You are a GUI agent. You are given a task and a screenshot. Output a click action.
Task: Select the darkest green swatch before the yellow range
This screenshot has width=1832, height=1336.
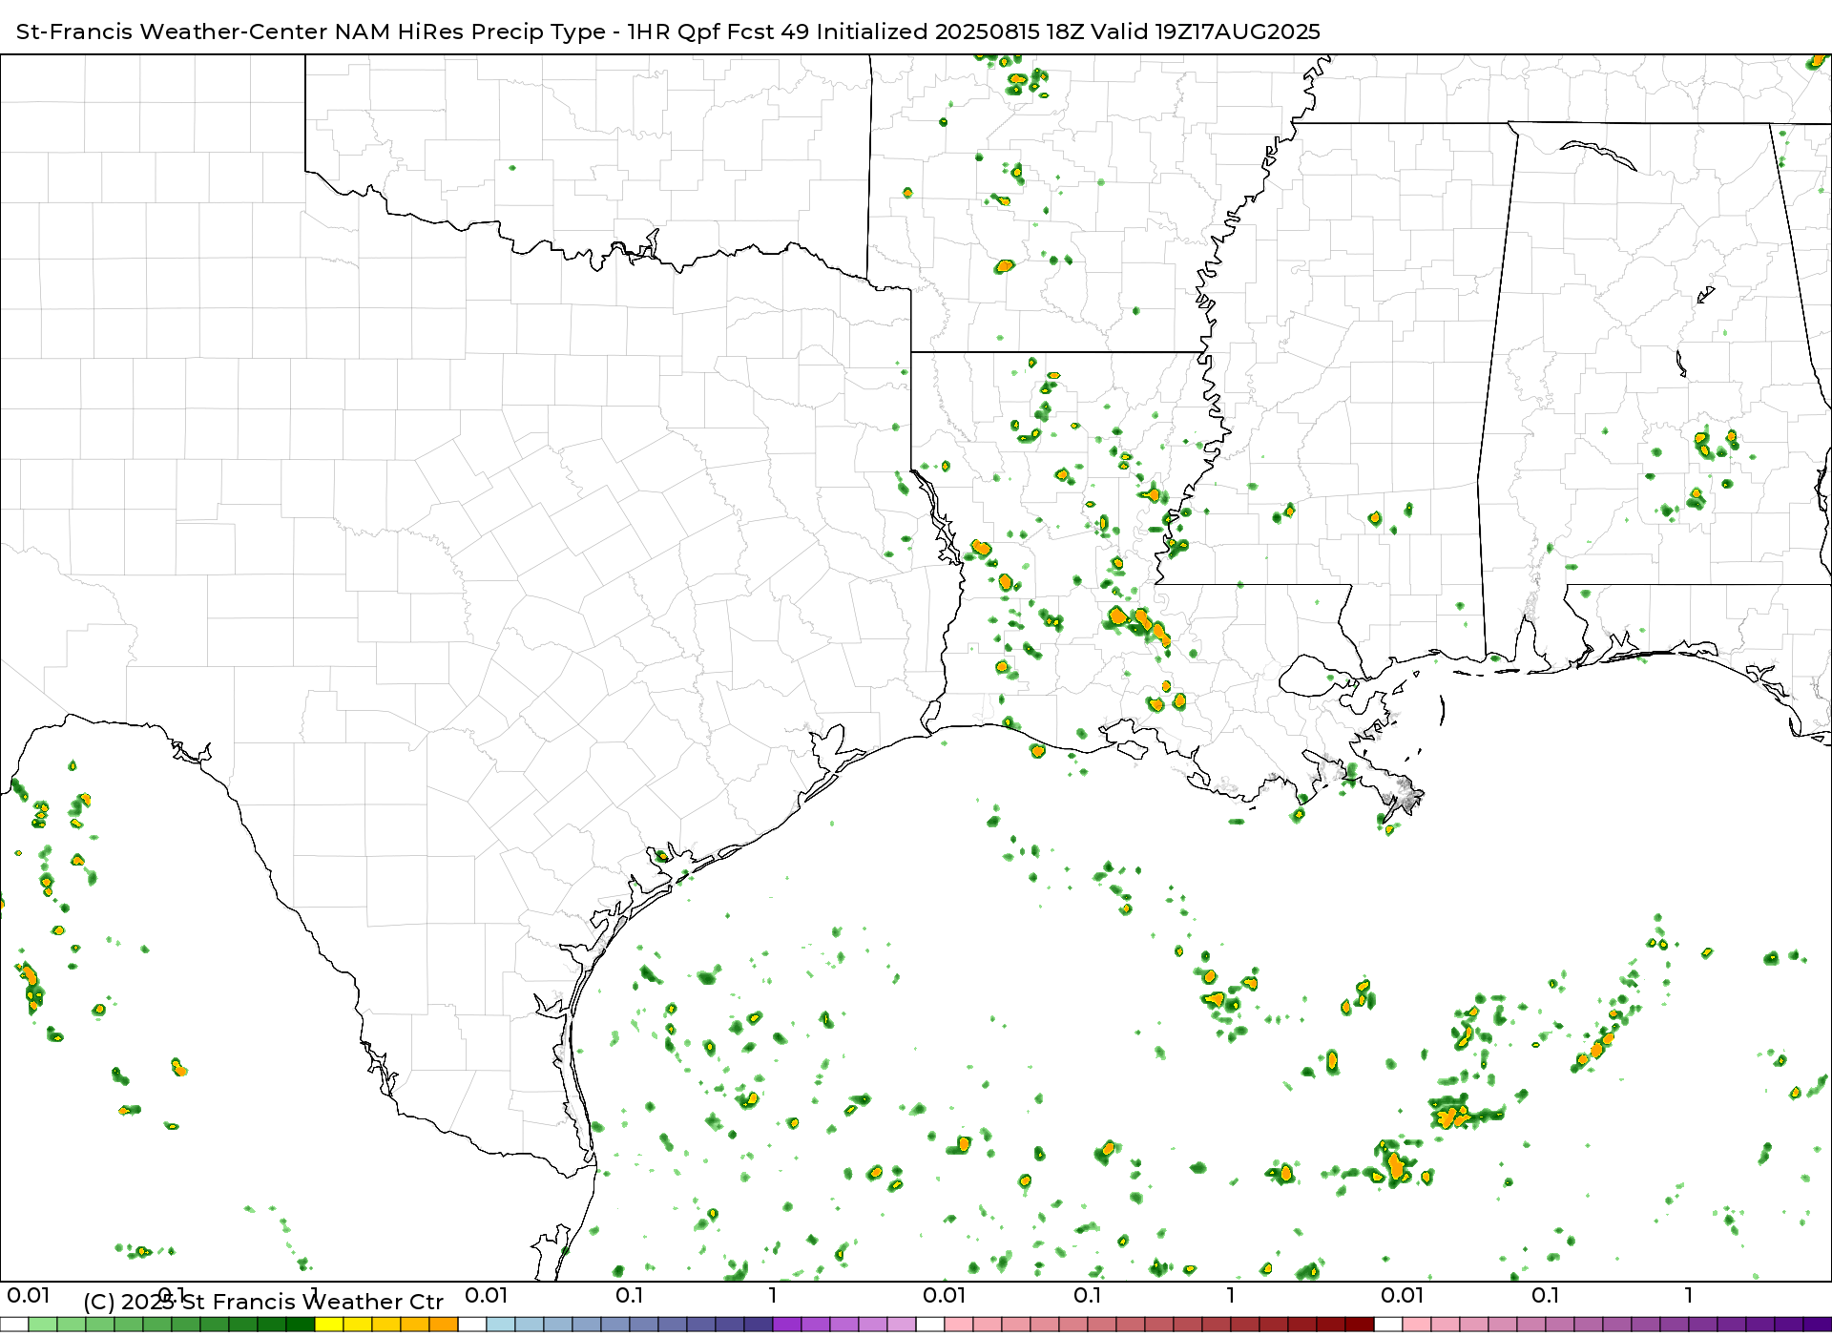(301, 1325)
